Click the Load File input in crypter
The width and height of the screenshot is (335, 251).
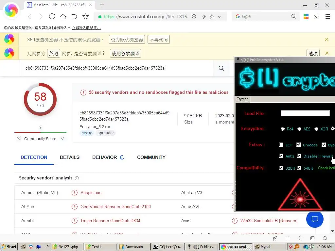(x=305, y=113)
